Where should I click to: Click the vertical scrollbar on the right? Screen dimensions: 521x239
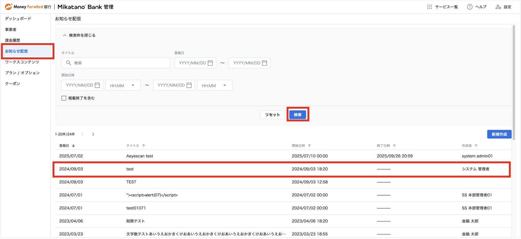click(x=514, y=82)
